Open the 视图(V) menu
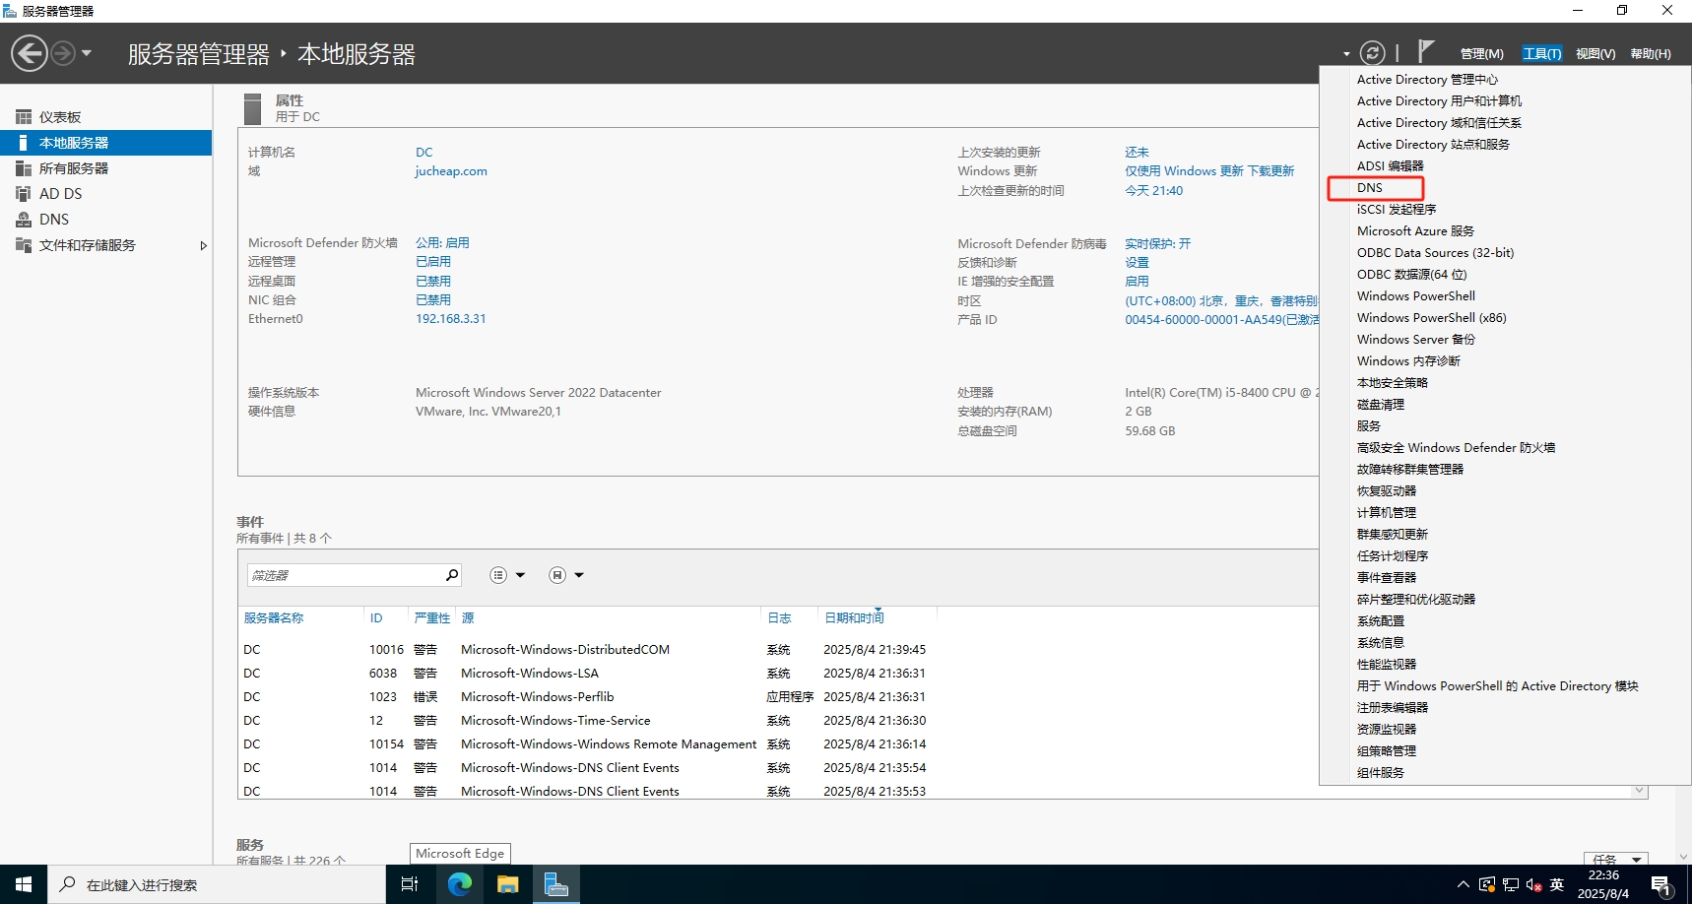Viewport: 1692px width, 904px height. click(1595, 53)
